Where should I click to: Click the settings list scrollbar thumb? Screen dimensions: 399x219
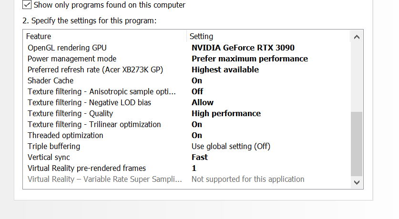tap(357, 144)
